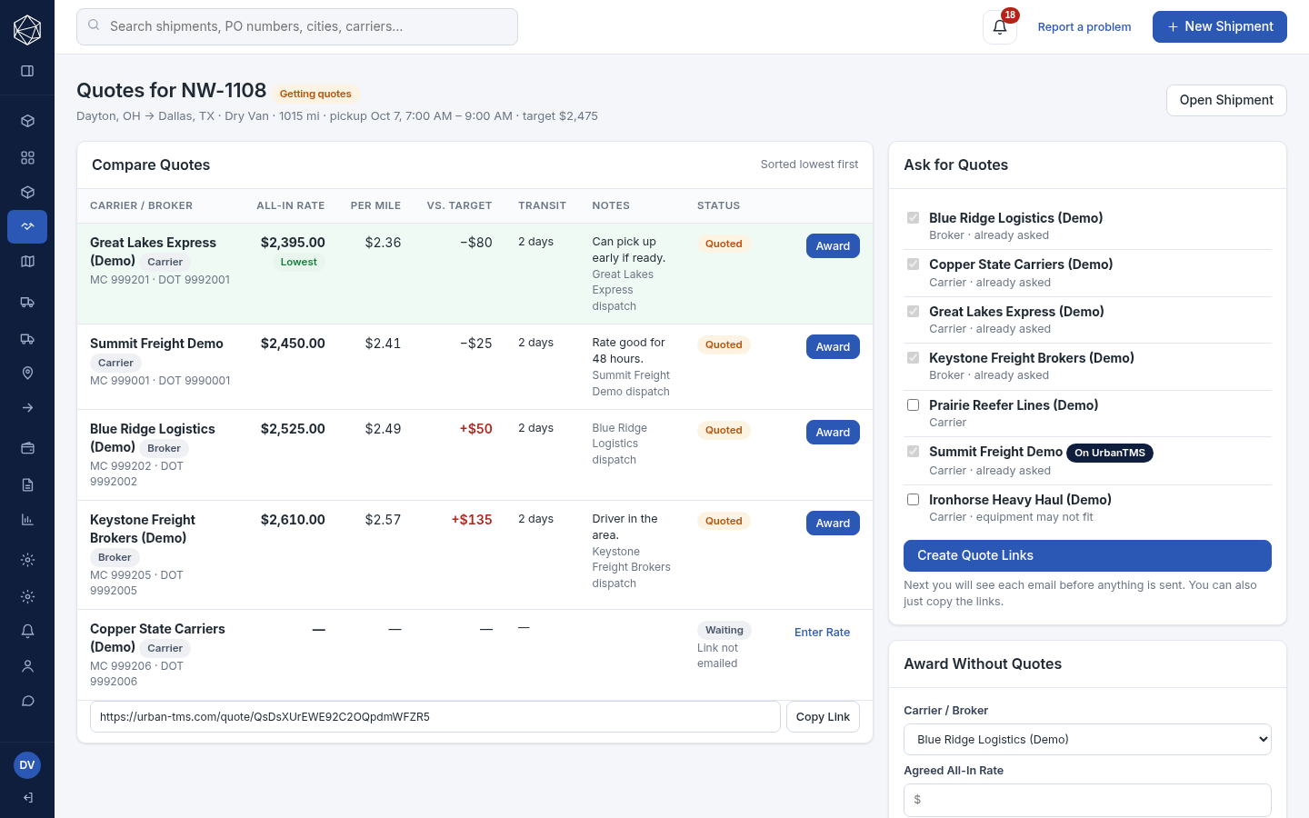Open the dashboard grid icon in sidebar
The image size is (1309, 818).
coord(27,157)
